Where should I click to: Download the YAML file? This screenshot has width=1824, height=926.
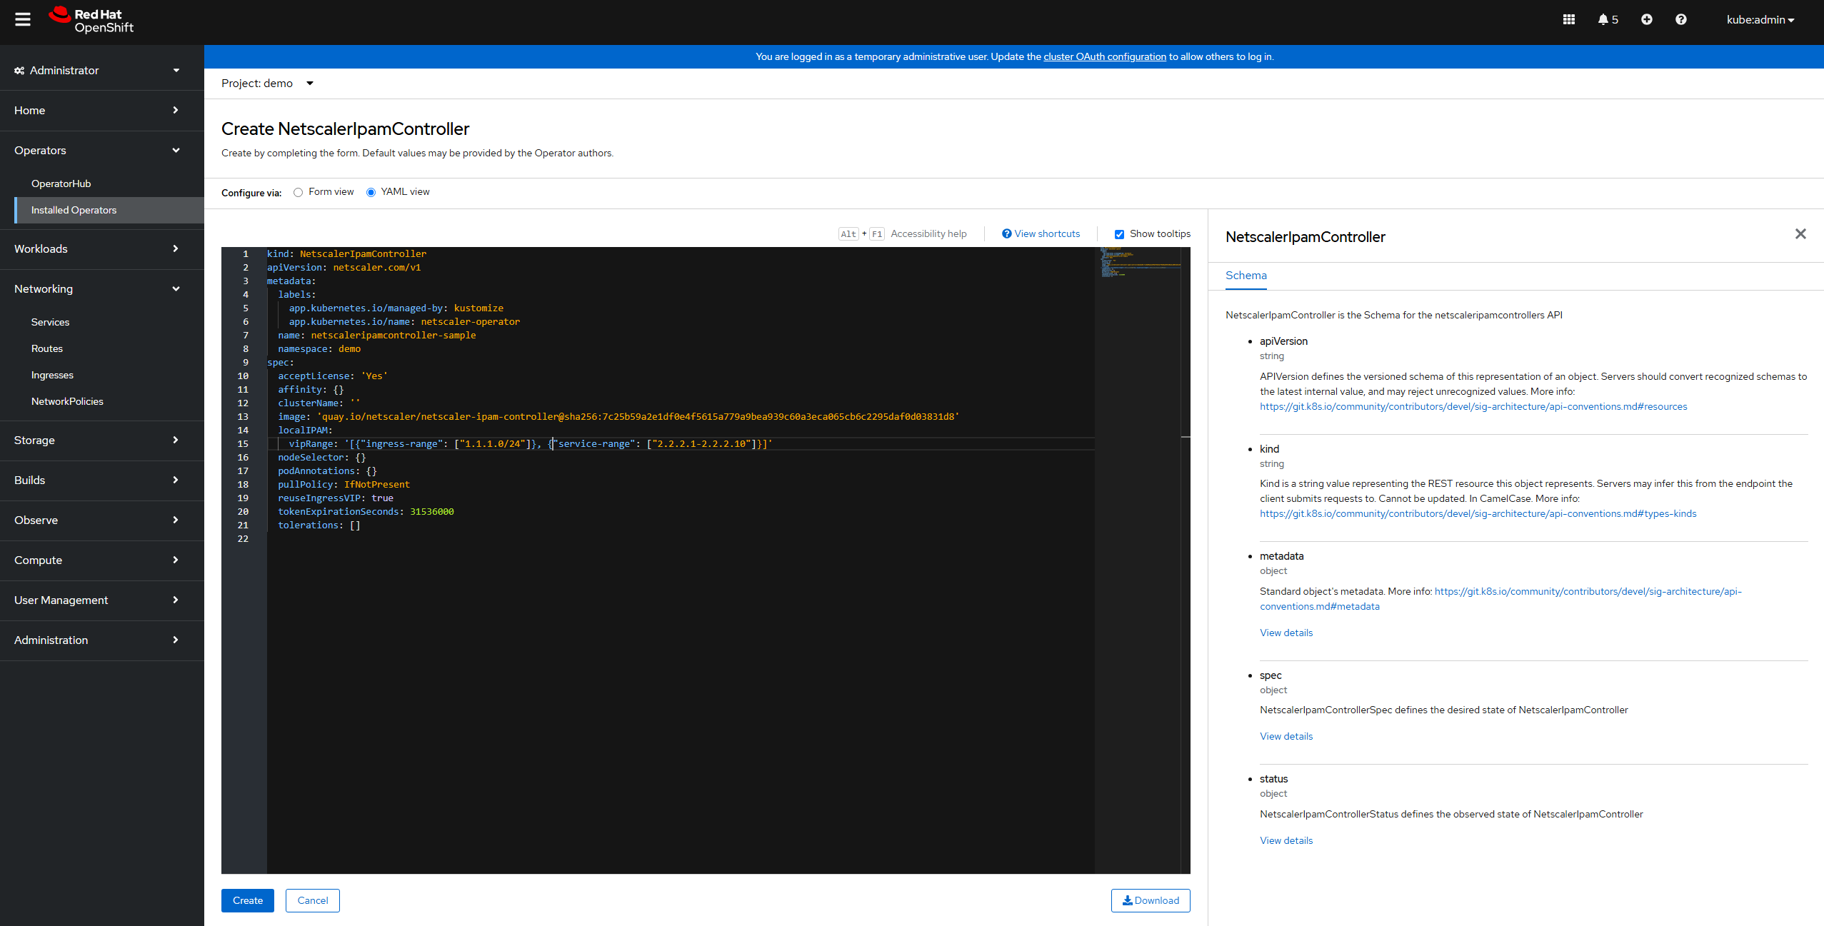(x=1151, y=900)
